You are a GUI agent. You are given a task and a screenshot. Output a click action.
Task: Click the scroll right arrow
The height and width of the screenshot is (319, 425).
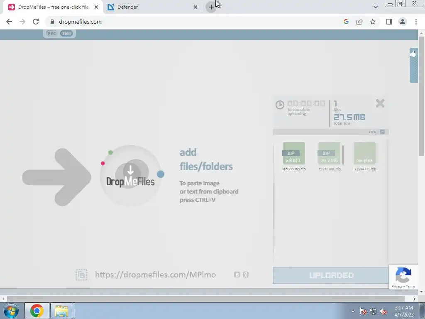[415, 299]
